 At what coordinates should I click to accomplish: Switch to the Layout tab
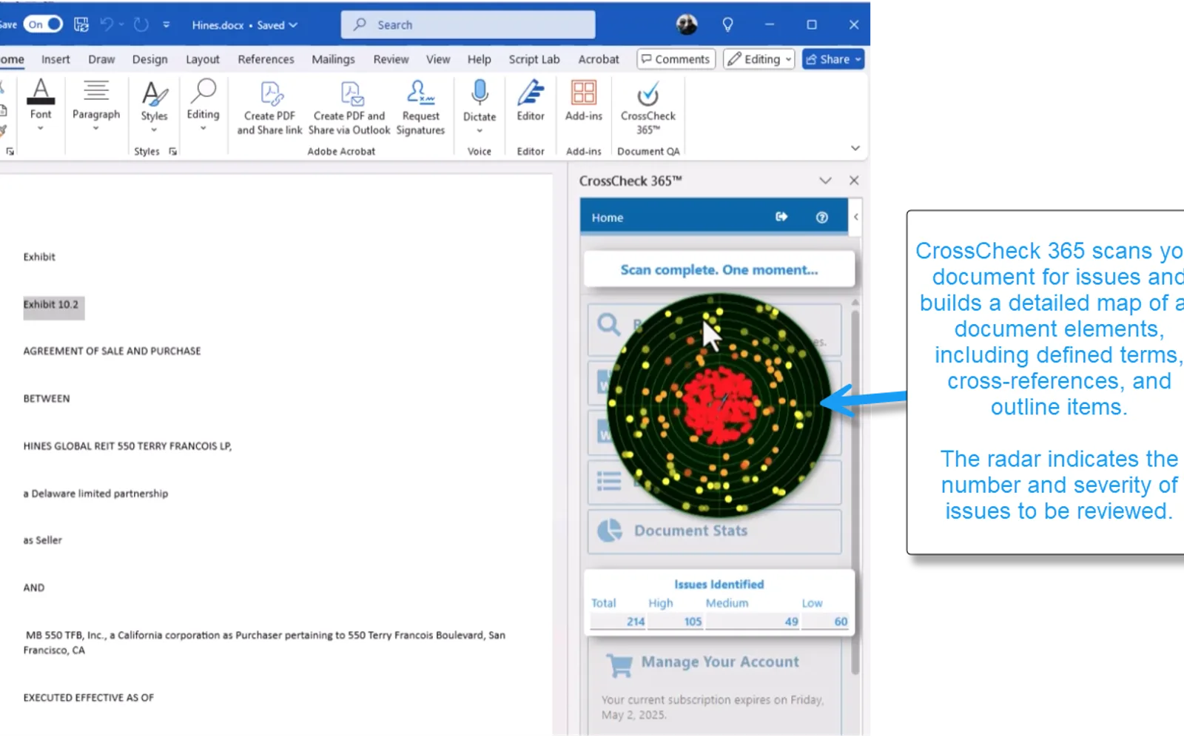[x=203, y=59]
